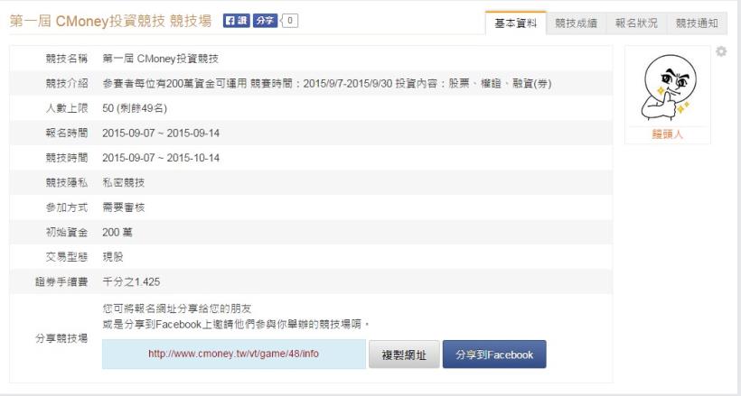Viewport: 741px width, 396px height.
Task: Click the value 需要審核
Action: tap(123, 207)
